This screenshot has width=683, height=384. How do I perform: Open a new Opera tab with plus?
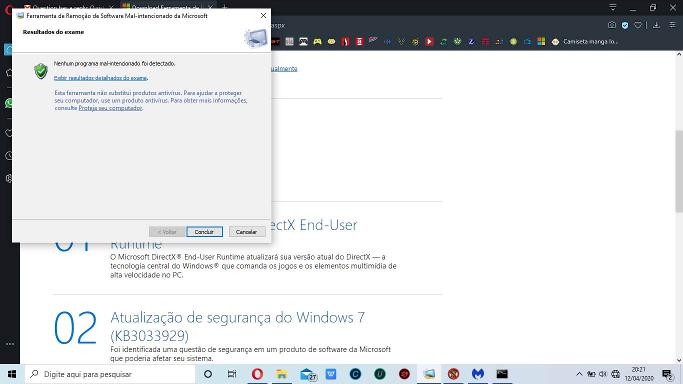point(224,7)
